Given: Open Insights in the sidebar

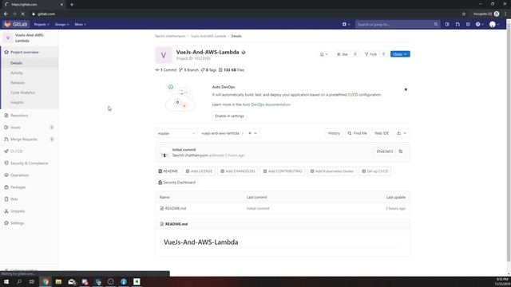Looking at the screenshot, I should pyautogui.click(x=17, y=102).
